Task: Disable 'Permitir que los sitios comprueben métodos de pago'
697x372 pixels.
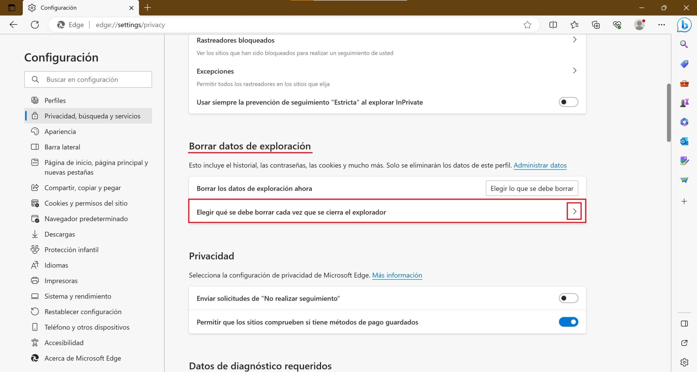Action: [x=568, y=322]
